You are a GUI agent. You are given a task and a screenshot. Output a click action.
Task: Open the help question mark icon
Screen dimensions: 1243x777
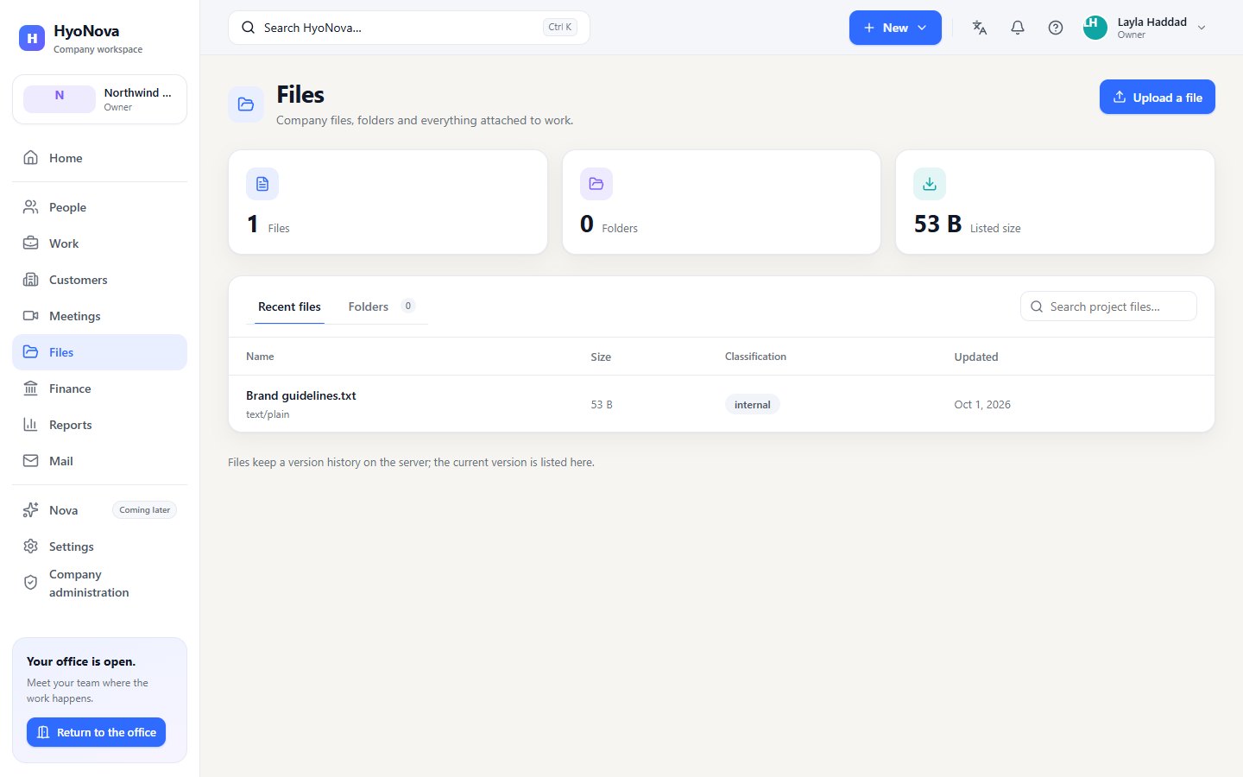(x=1056, y=28)
